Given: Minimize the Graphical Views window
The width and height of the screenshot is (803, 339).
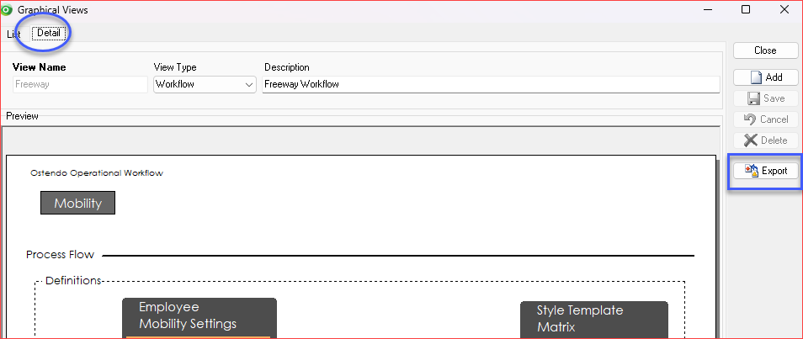Looking at the screenshot, I should (707, 10).
